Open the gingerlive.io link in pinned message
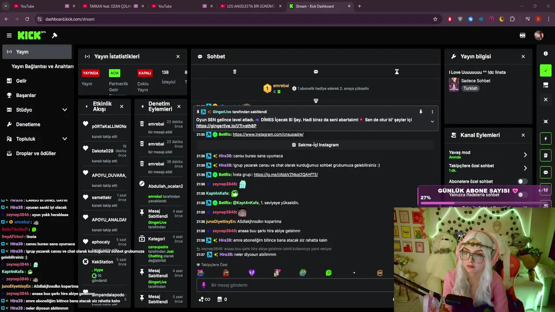The height and width of the screenshot is (312, 555). point(226,126)
